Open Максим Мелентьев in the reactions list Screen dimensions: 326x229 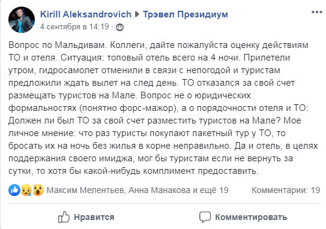click(x=86, y=190)
